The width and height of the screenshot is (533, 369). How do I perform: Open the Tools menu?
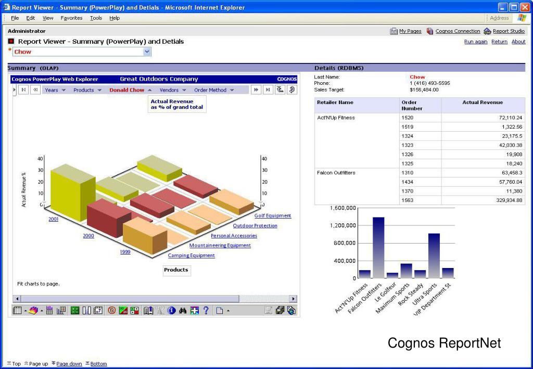(96, 18)
